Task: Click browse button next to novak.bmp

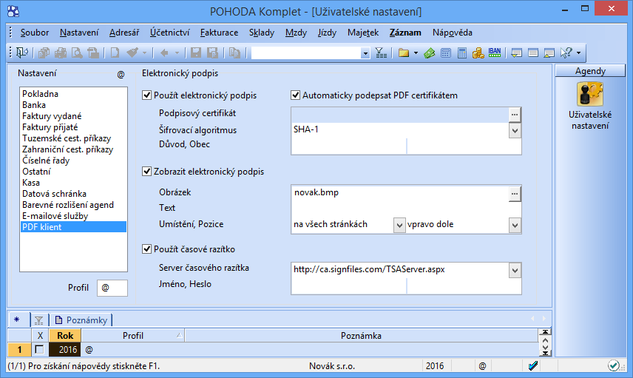Action: click(515, 193)
